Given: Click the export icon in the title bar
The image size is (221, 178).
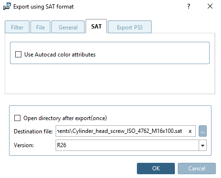Looking at the screenshot, I should (x=7, y=6).
